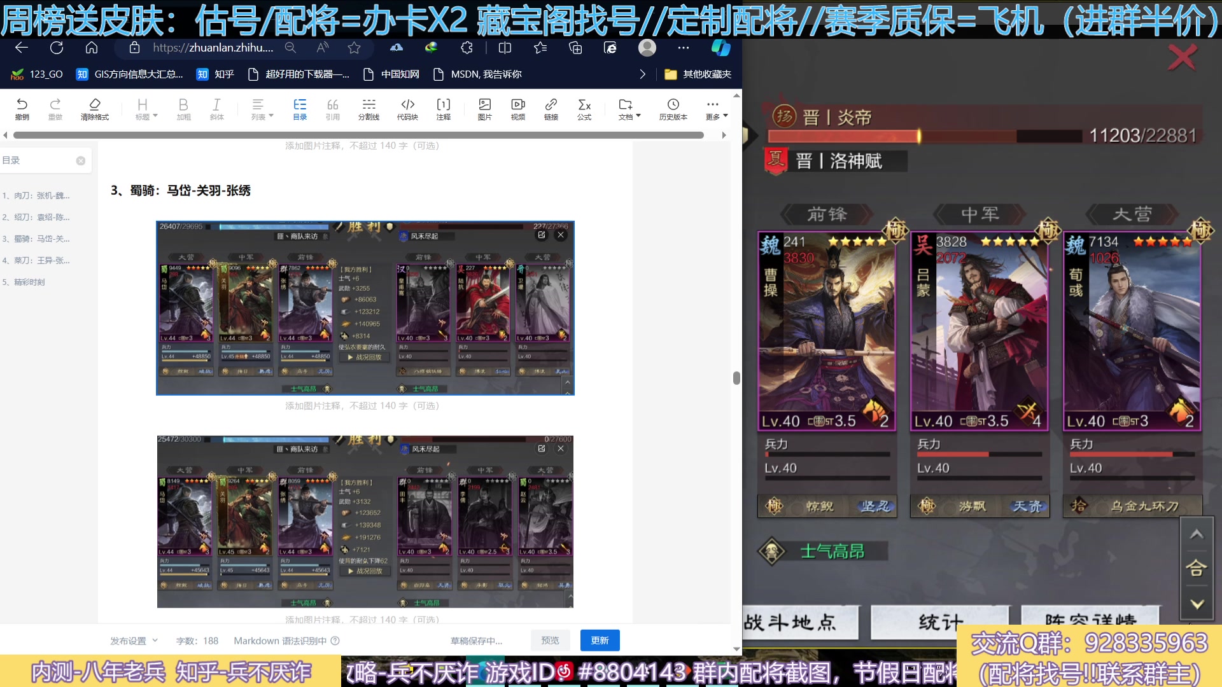Insert a 代码块 code block

click(407, 109)
